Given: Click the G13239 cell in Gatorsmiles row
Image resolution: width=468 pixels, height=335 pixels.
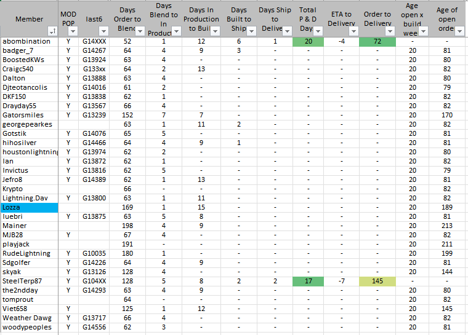Looking at the screenshot, I should 94,116.
